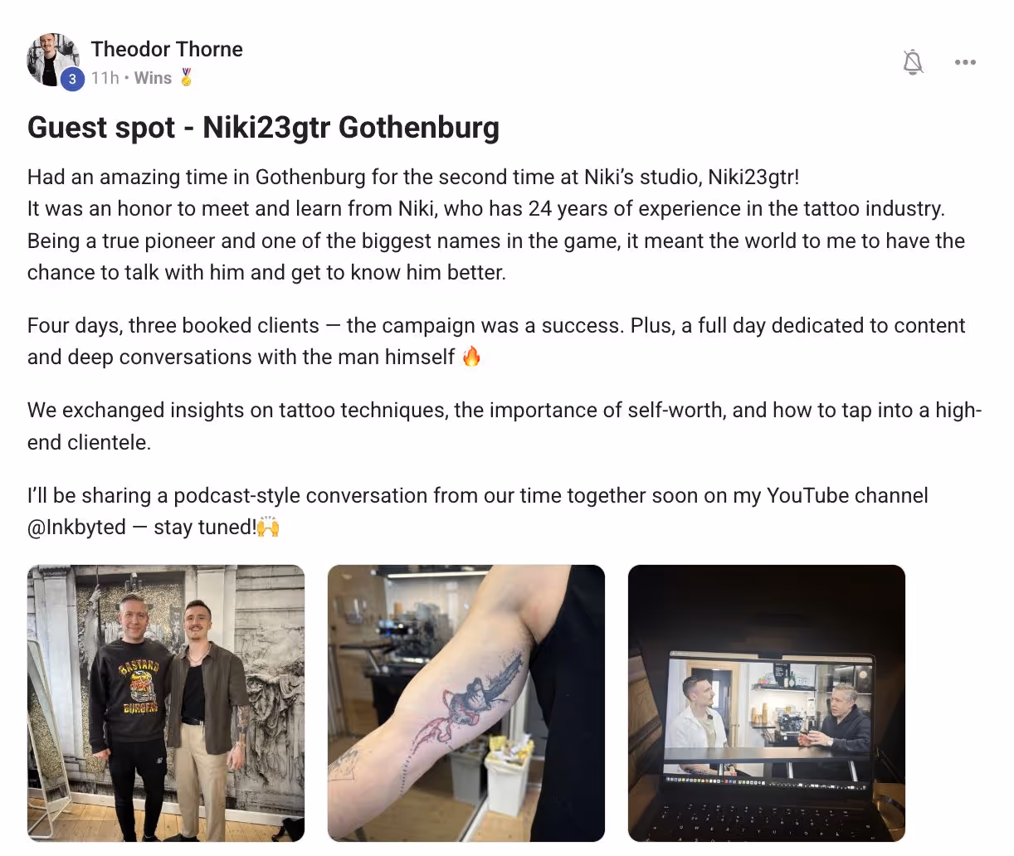The height and width of the screenshot is (856, 1014).
Task: Click the raised hands emoji after stay tuned
Action: 268,527
